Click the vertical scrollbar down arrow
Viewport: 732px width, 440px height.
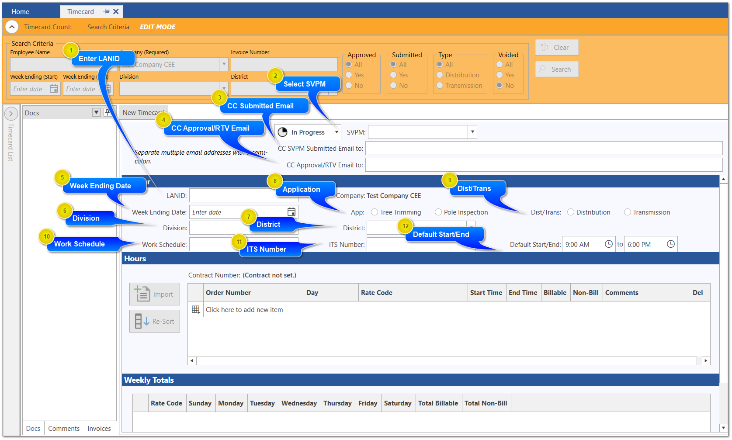point(724,428)
